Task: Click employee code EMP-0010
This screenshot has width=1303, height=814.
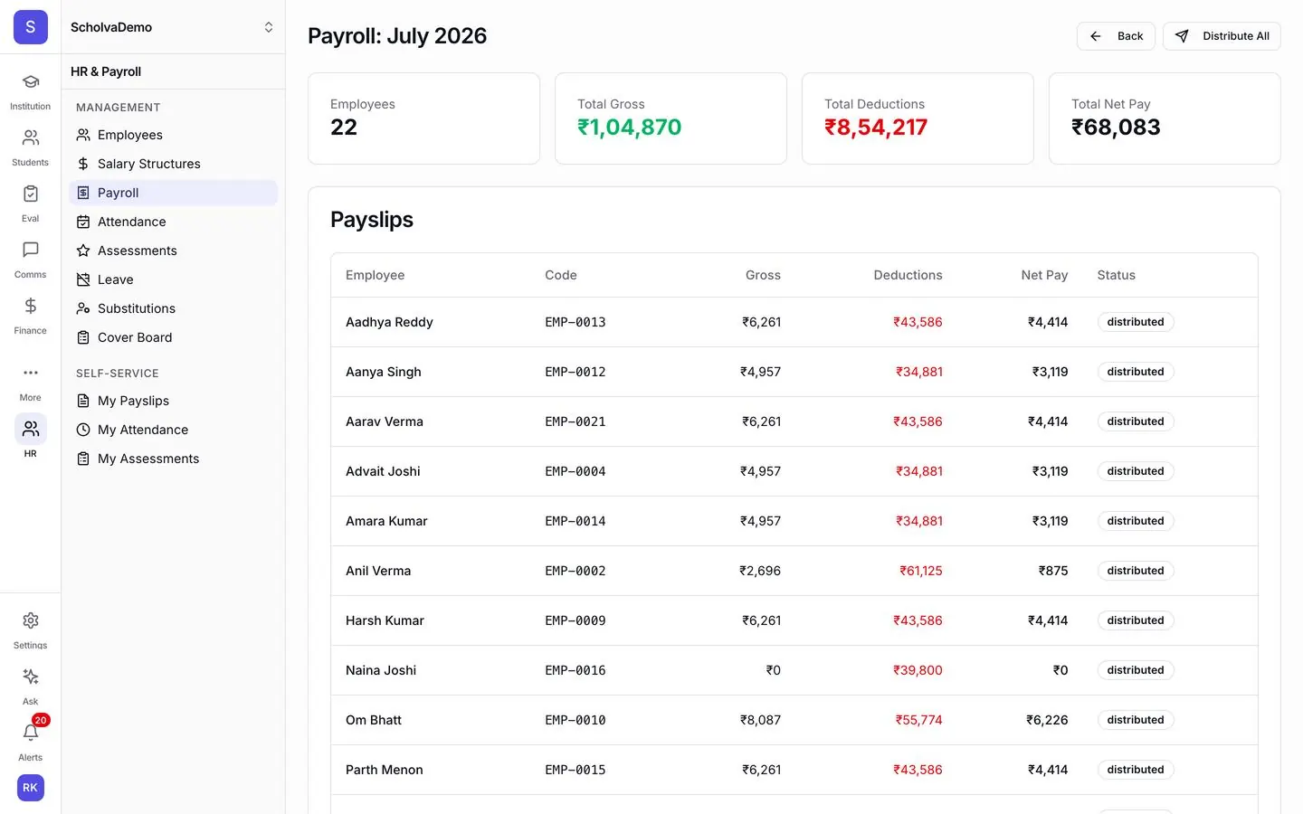Action: tap(575, 720)
